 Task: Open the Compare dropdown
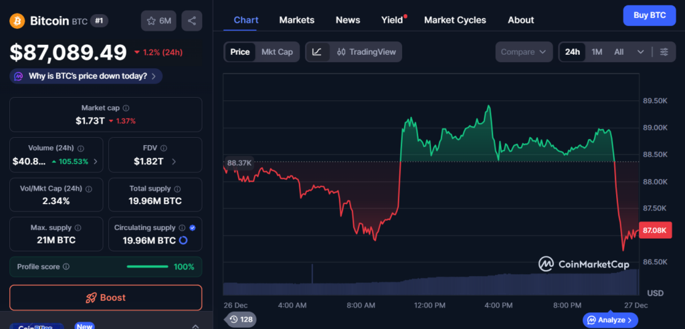524,52
